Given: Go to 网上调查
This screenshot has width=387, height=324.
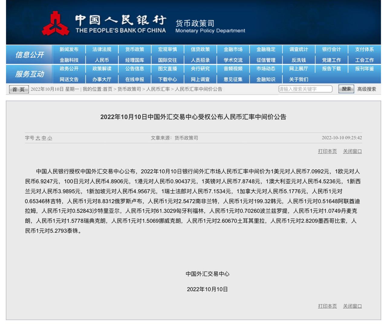Looking at the screenshot, I should tap(200, 79).
